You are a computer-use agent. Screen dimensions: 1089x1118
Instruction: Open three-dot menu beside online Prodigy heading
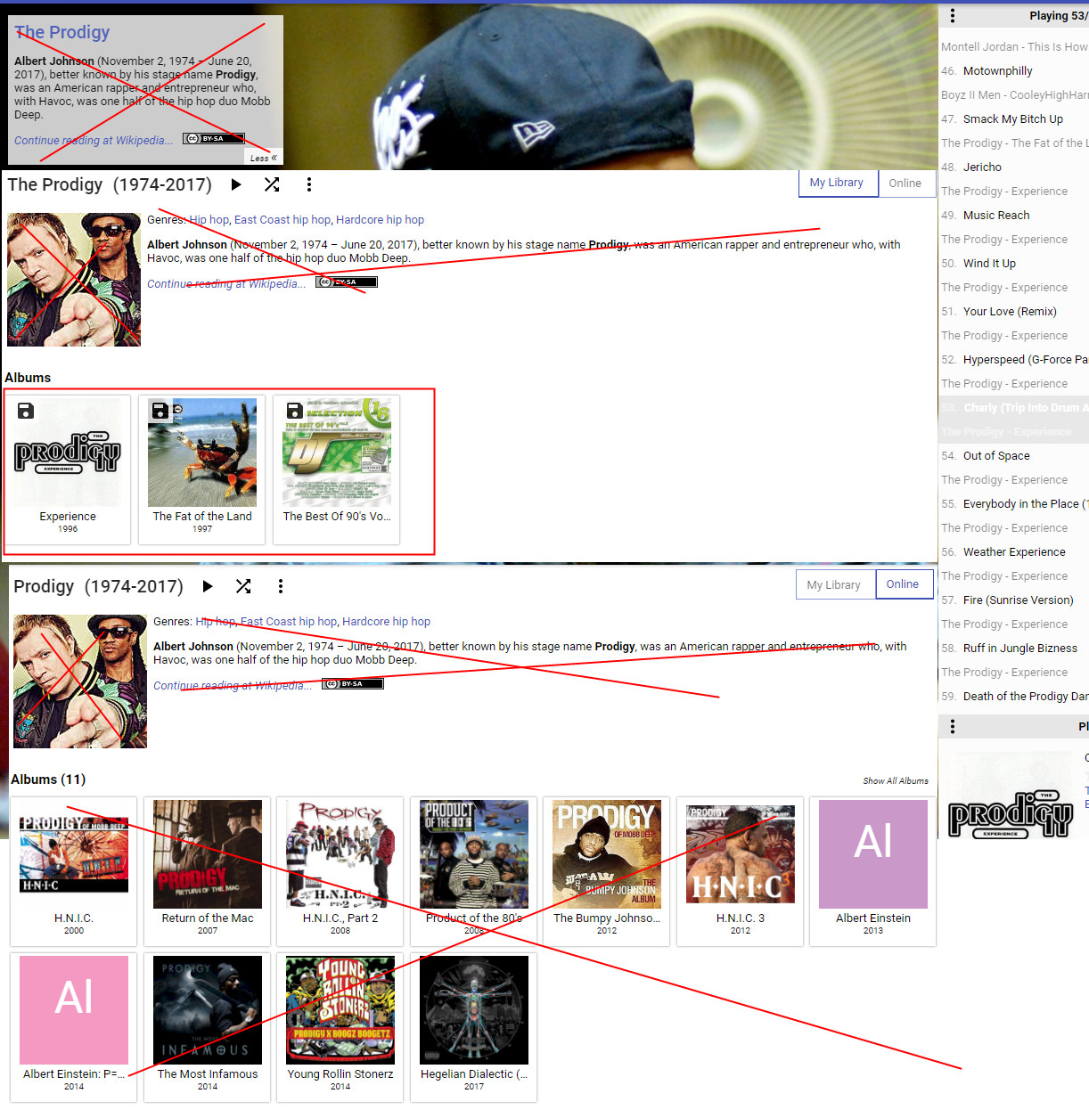pos(281,586)
